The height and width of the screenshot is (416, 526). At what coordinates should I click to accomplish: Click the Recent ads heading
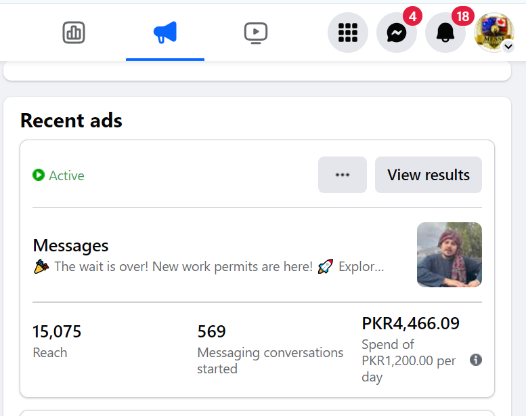click(71, 121)
